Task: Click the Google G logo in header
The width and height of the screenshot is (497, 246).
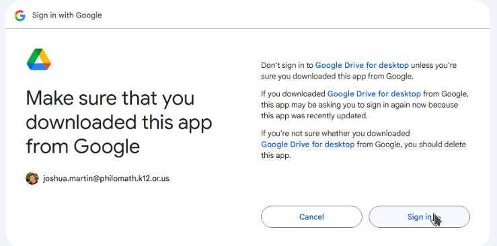Action: [20, 15]
